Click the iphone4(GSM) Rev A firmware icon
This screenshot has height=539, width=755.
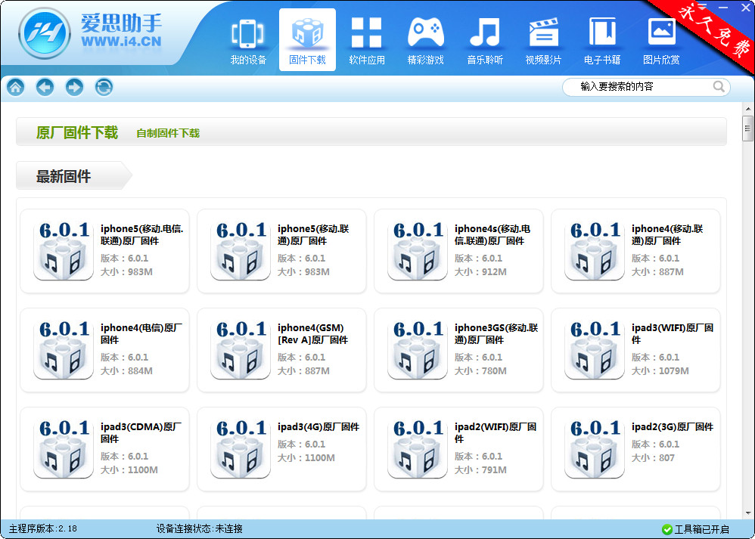(241, 350)
